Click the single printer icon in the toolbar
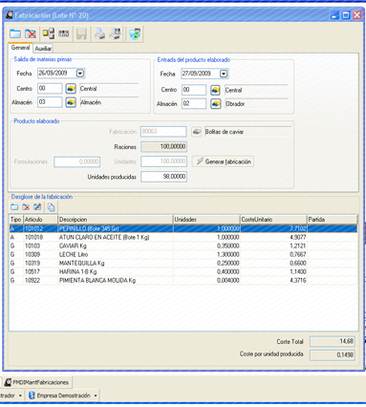 click(99, 33)
